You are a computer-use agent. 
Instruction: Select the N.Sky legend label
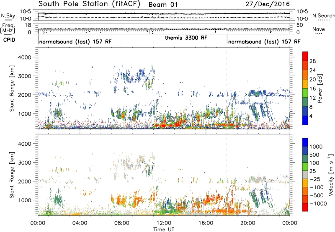(8, 15)
